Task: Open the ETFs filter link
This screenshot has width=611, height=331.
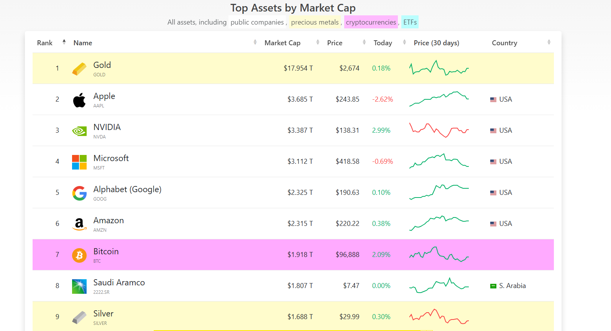Action: pyautogui.click(x=410, y=22)
